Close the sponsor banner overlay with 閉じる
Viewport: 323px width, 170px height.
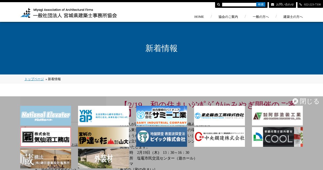coord(306,101)
